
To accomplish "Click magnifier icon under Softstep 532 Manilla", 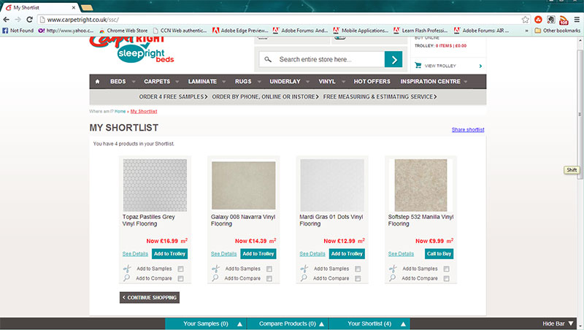I will 393,278.
